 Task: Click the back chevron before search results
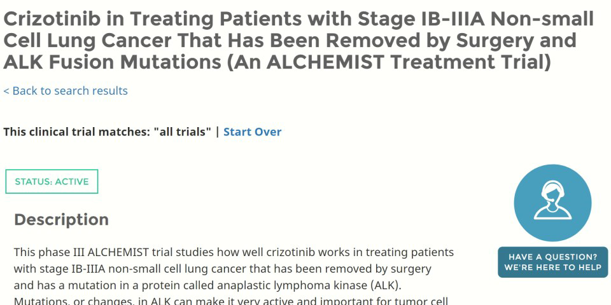tap(6, 91)
